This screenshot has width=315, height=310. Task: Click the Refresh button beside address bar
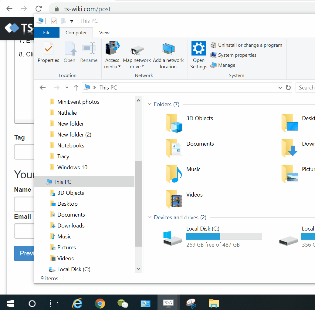pyautogui.click(x=288, y=88)
